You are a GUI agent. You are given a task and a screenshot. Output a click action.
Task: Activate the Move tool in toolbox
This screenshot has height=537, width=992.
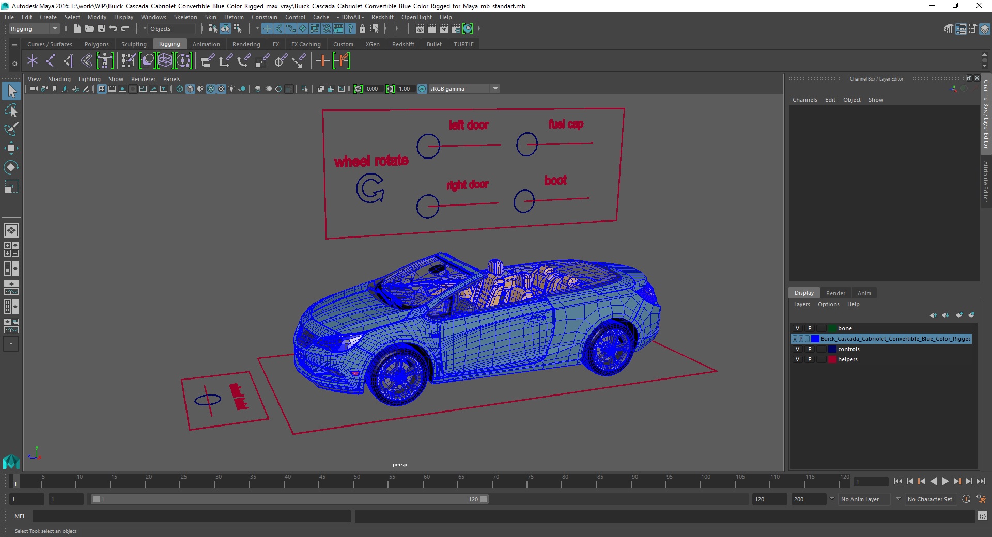[x=11, y=148]
